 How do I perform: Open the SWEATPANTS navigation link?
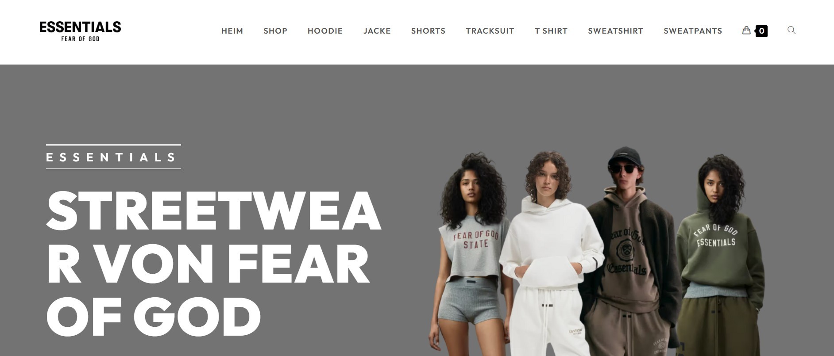693,31
